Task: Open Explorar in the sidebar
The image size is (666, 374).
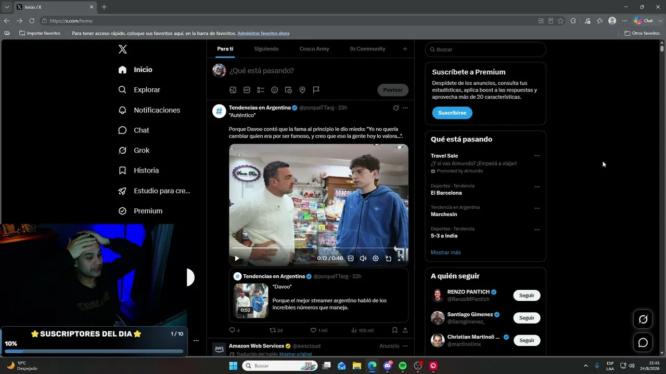Action: point(139,90)
